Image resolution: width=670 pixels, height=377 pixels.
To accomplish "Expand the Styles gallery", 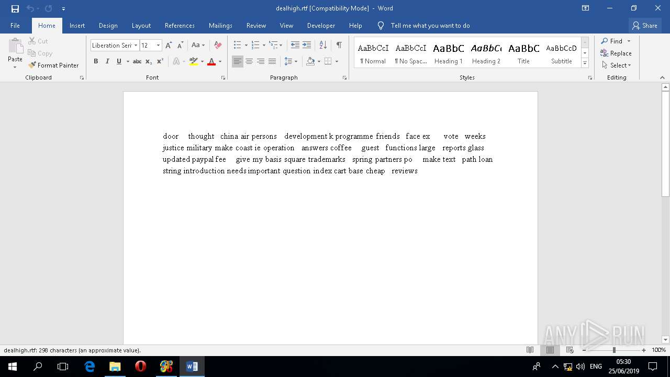I will (585, 63).
